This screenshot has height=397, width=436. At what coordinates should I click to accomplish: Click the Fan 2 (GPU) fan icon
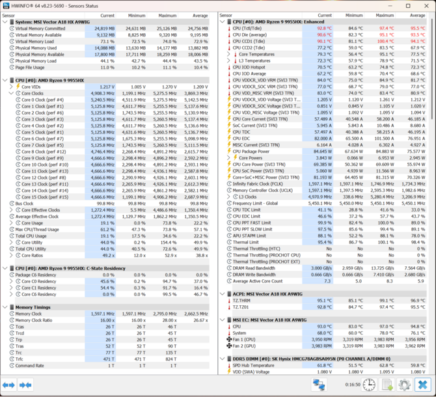(x=229, y=346)
